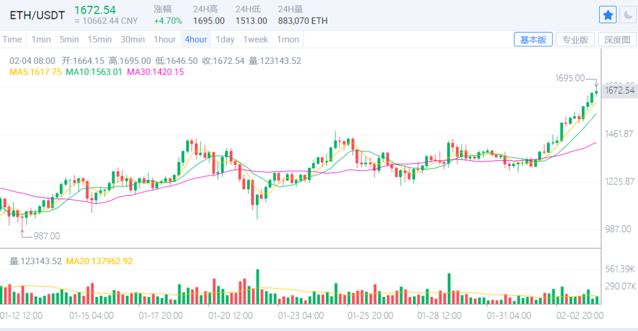Viewport: 638px width, 331px height.
Task: Click the MA10:1563.01 indicator label
Action: pos(94,72)
